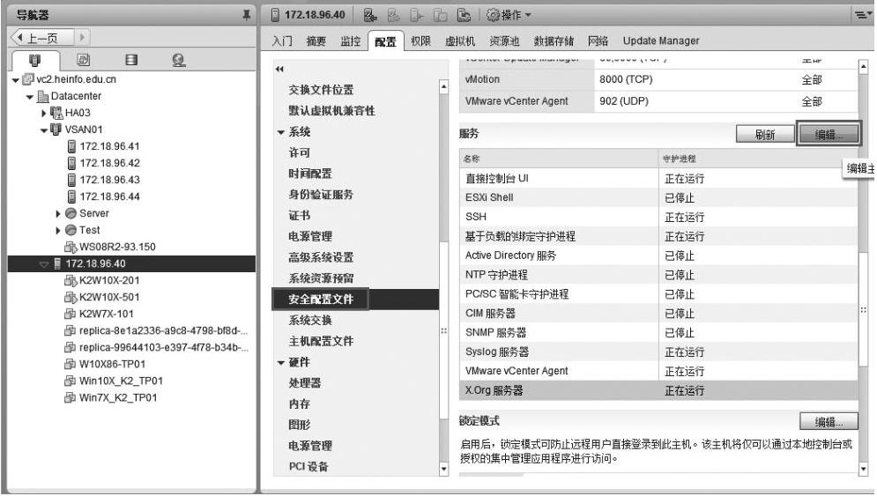
Task: Open the Networking navigator tab icon
Action: [x=179, y=60]
